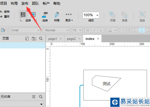Open the 帐户 menu
This screenshot has height=107, width=150.
coord(46,4)
